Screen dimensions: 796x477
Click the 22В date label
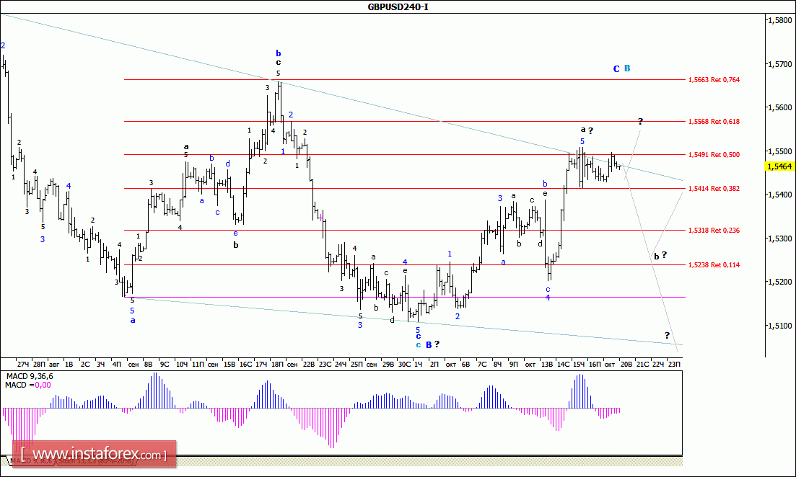click(x=309, y=364)
